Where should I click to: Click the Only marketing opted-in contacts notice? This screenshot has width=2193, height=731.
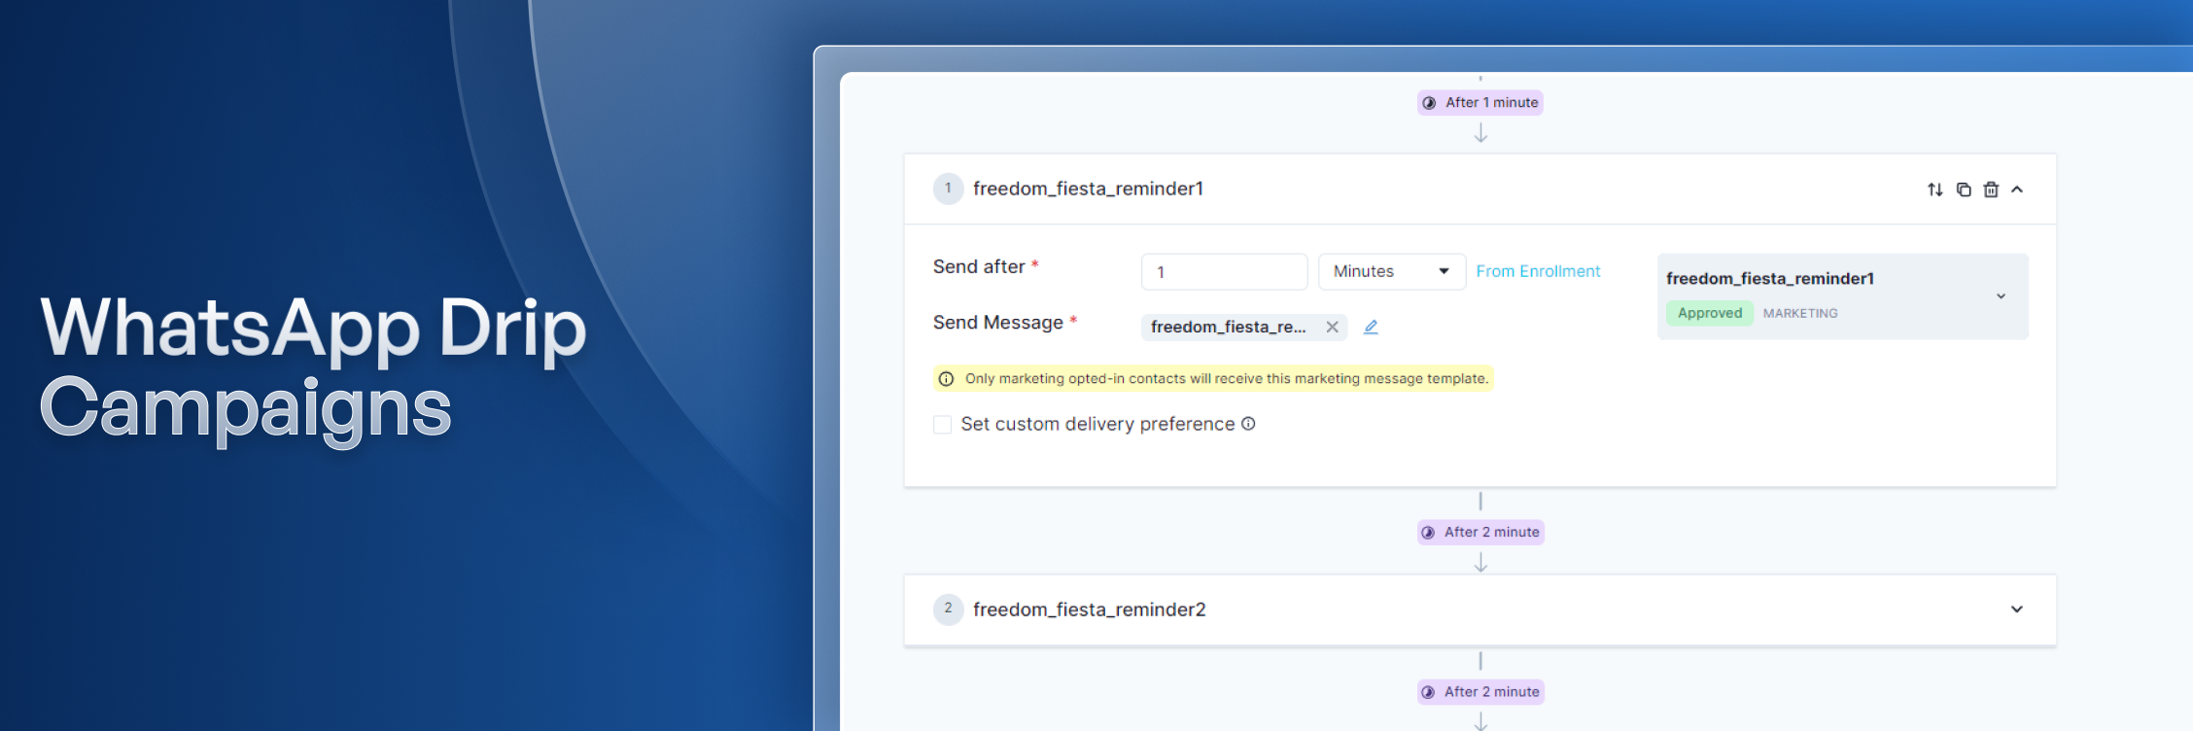[1213, 379]
